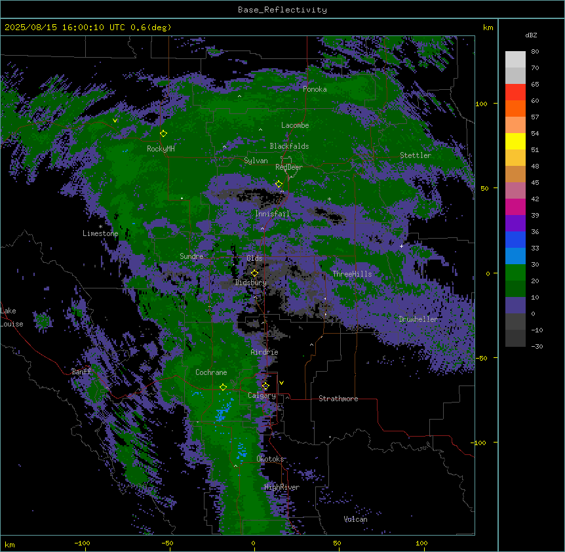
Task: Pick the light blue swatch between 33 and 30 dBZ
Action: (x=515, y=256)
